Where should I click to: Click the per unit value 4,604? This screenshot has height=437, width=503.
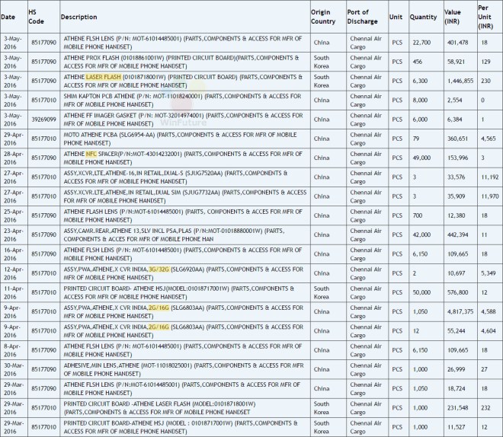coord(489,331)
